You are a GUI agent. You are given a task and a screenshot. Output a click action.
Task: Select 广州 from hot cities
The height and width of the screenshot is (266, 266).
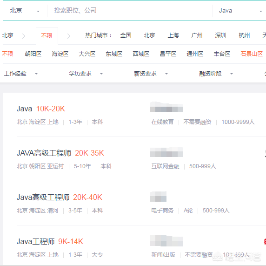[x=197, y=35]
